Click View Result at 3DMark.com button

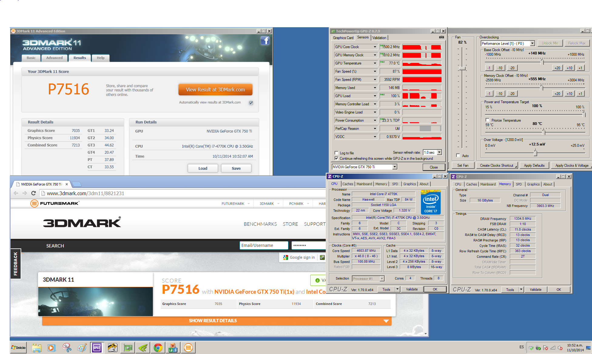[215, 90]
